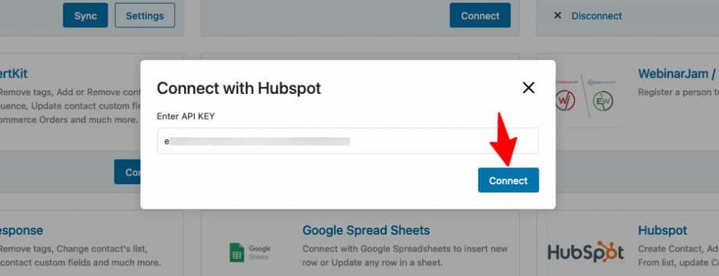Click the X icon beside Disconnect

(x=558, y=15)
